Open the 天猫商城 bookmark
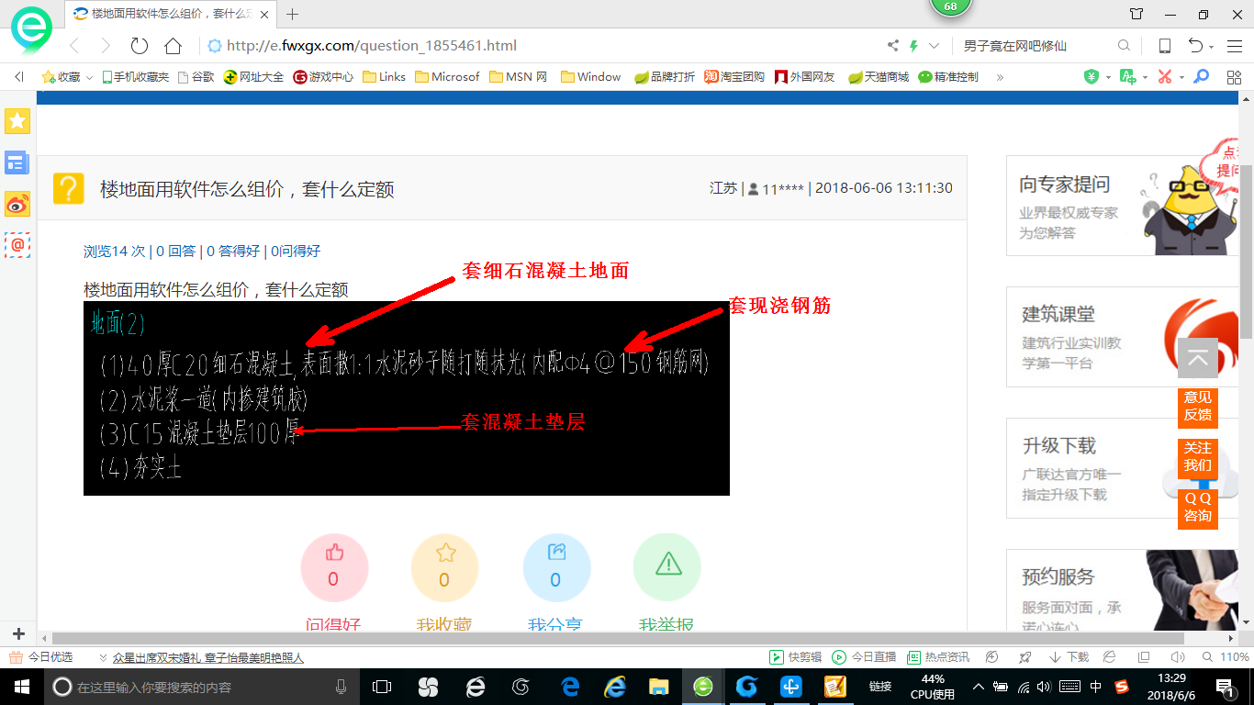The image size is (1254, 705). pos(879,77)
